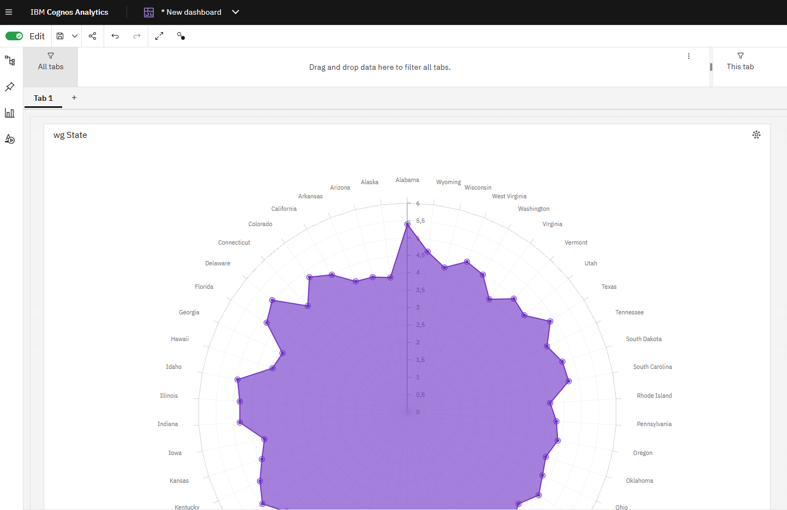Click the IBM Cognos Analytics logo
The height and width of the screenshot is (510, 787).
click(x=69, y=12)
